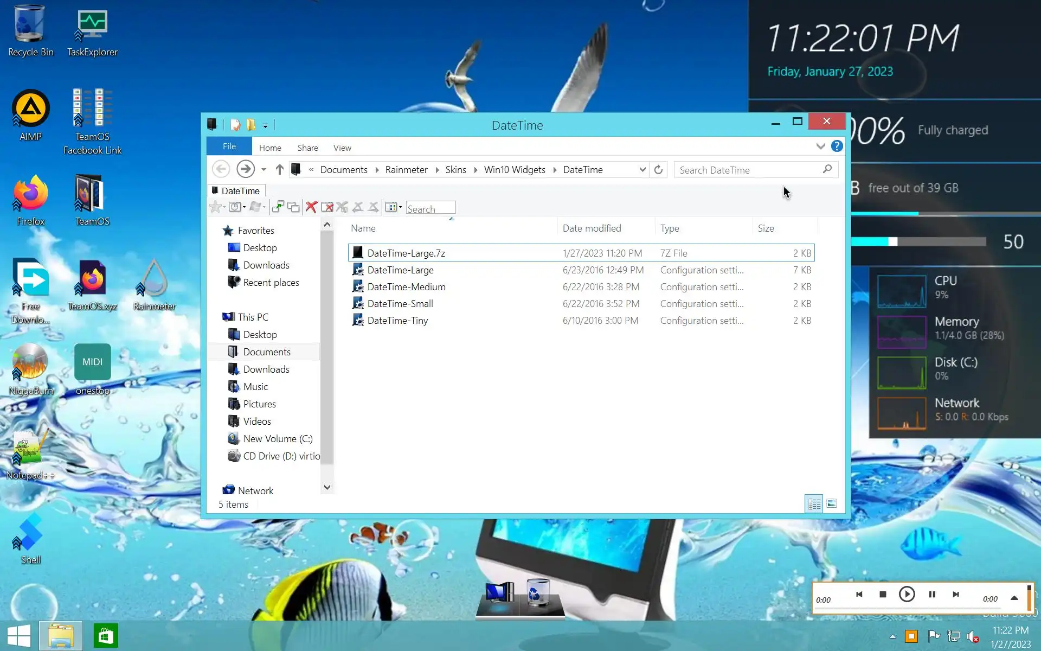Click the red X close-tab toolbar icon
This screenshot has width=1041, height=651.
click(311, 207)
